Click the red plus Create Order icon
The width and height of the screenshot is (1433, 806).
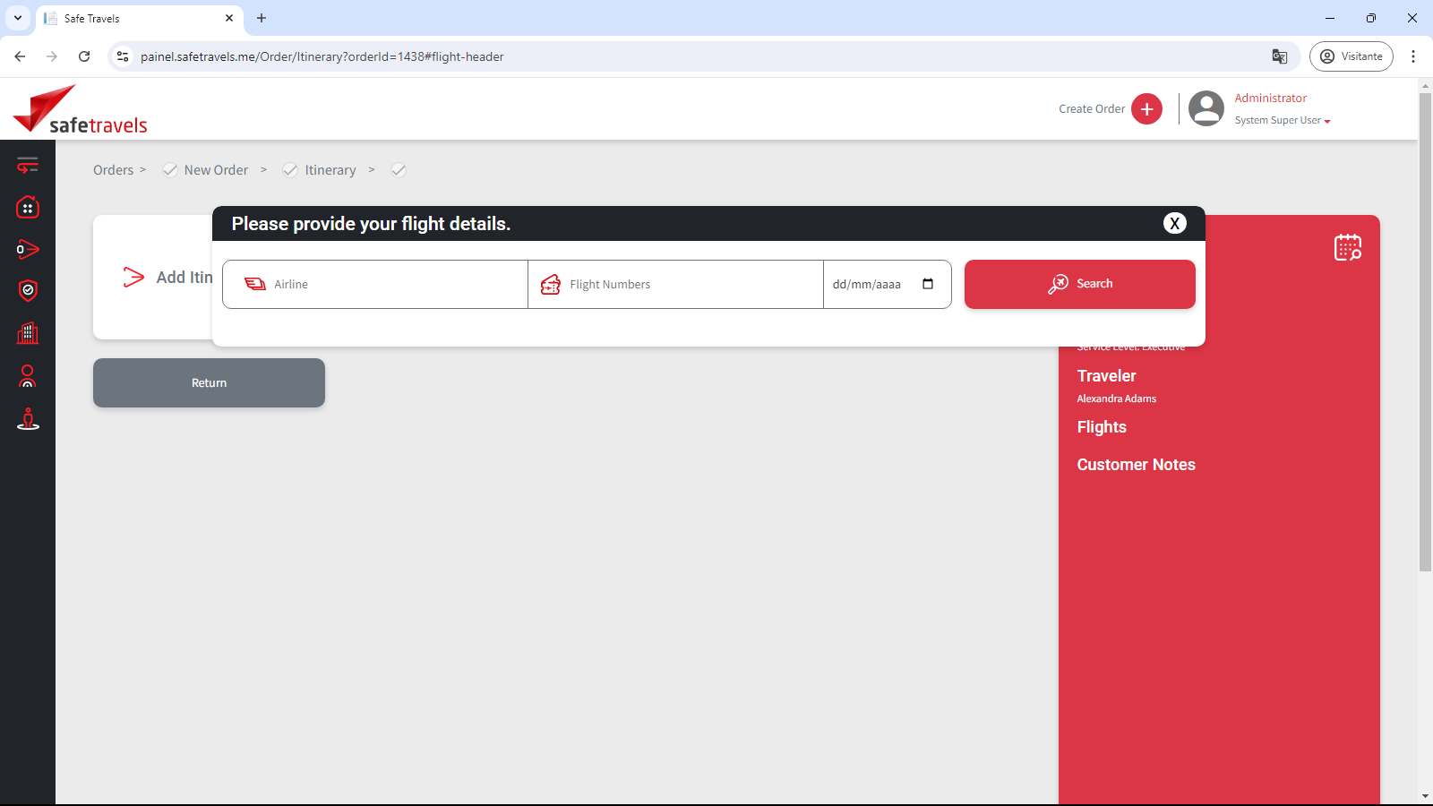tap(1146, 109)
